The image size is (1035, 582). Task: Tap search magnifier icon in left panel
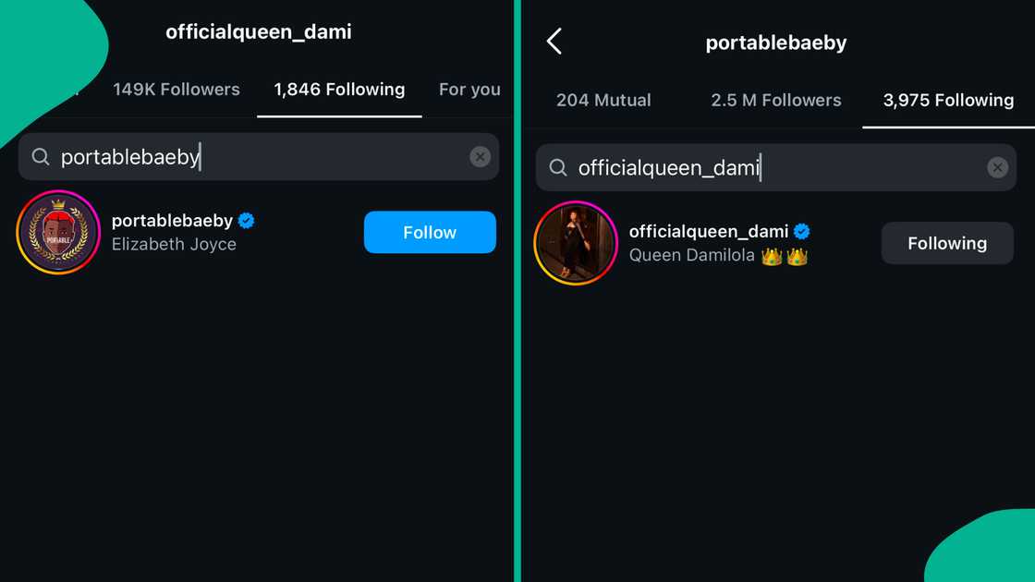coord(41,157)
